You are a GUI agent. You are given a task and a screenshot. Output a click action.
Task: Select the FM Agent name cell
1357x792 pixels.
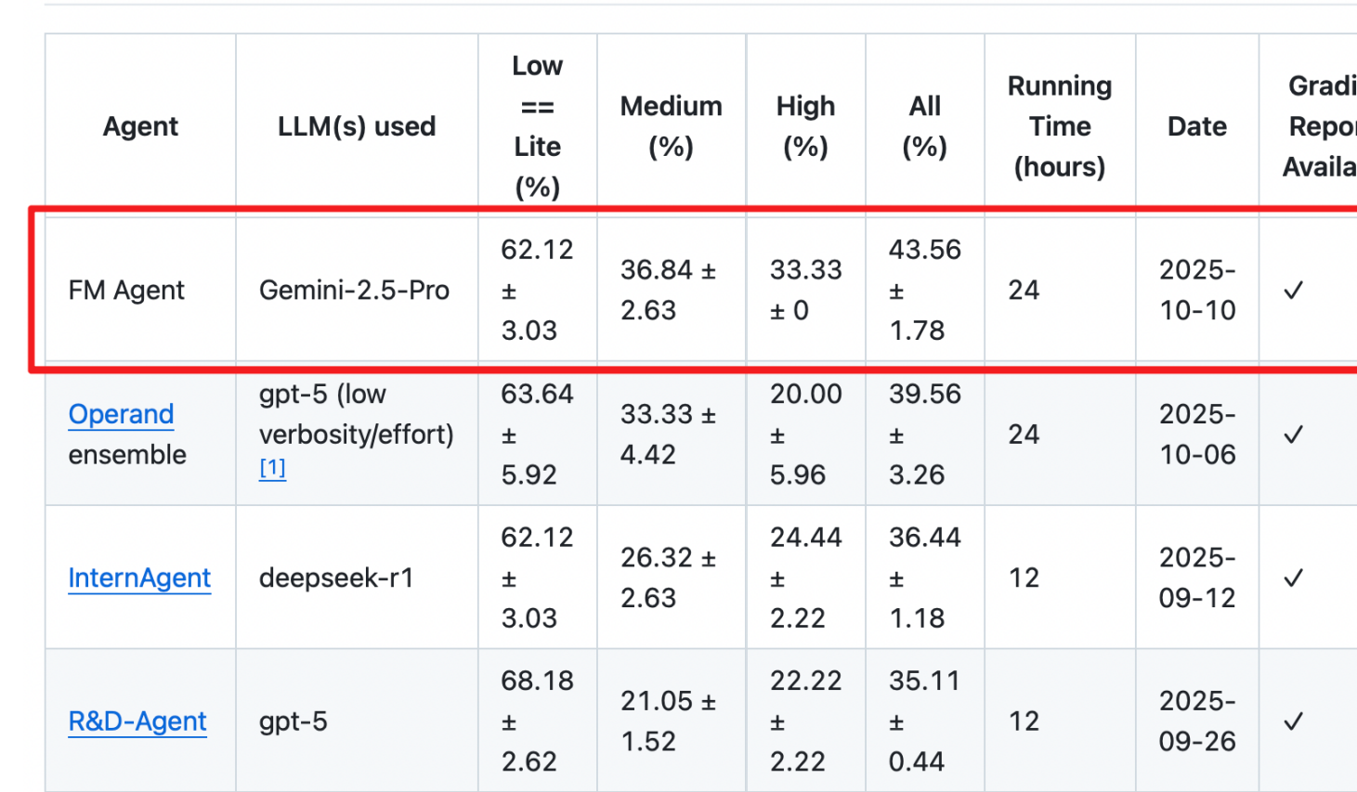click(126, 291)
